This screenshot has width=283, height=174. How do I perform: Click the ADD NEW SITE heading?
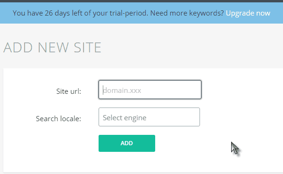pyautogui.click(x=52, y=48)
